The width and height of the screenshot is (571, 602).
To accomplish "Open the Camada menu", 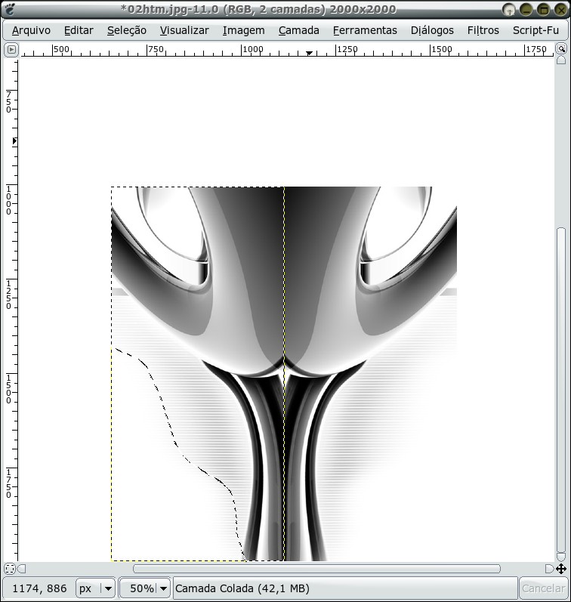I will click(299, 30).
